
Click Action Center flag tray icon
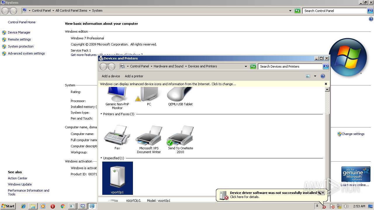[x=332, y=206]
